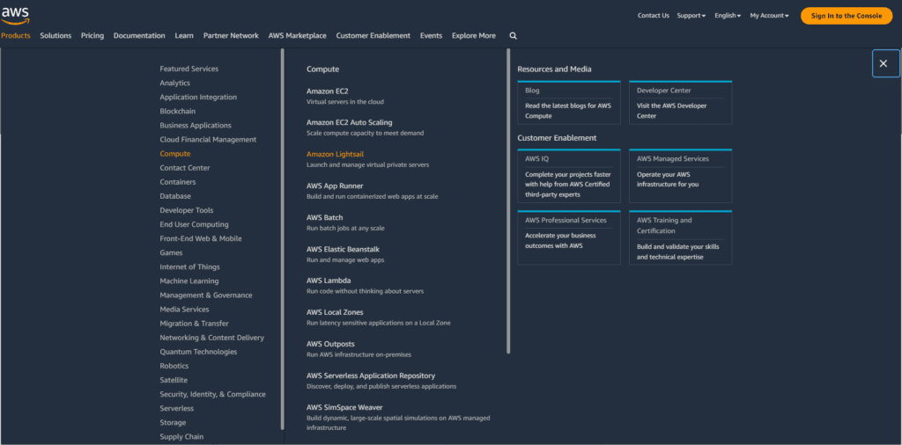The height and width of the screenshot is (445, 902).
Task: Open the AWS Lambda link
Action: click(x=329, y=281)
